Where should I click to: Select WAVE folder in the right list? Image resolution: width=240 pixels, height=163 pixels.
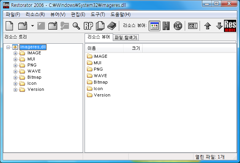(97, 76)
